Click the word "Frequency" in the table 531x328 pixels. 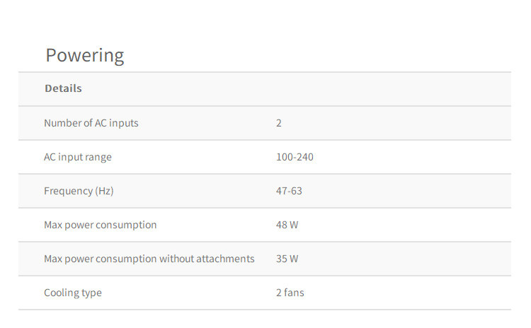point(68,191)
